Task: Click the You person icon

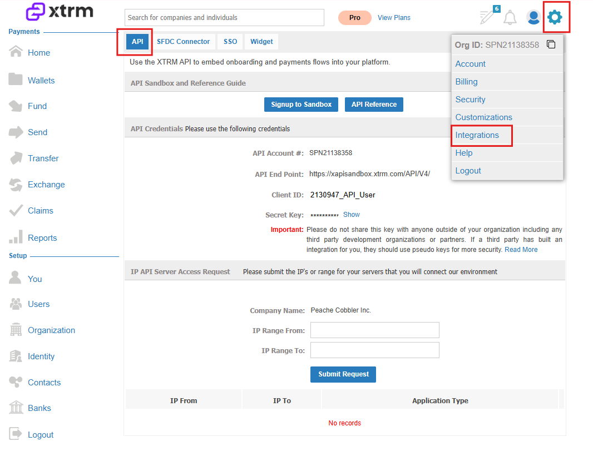Action: pos(15,277)
